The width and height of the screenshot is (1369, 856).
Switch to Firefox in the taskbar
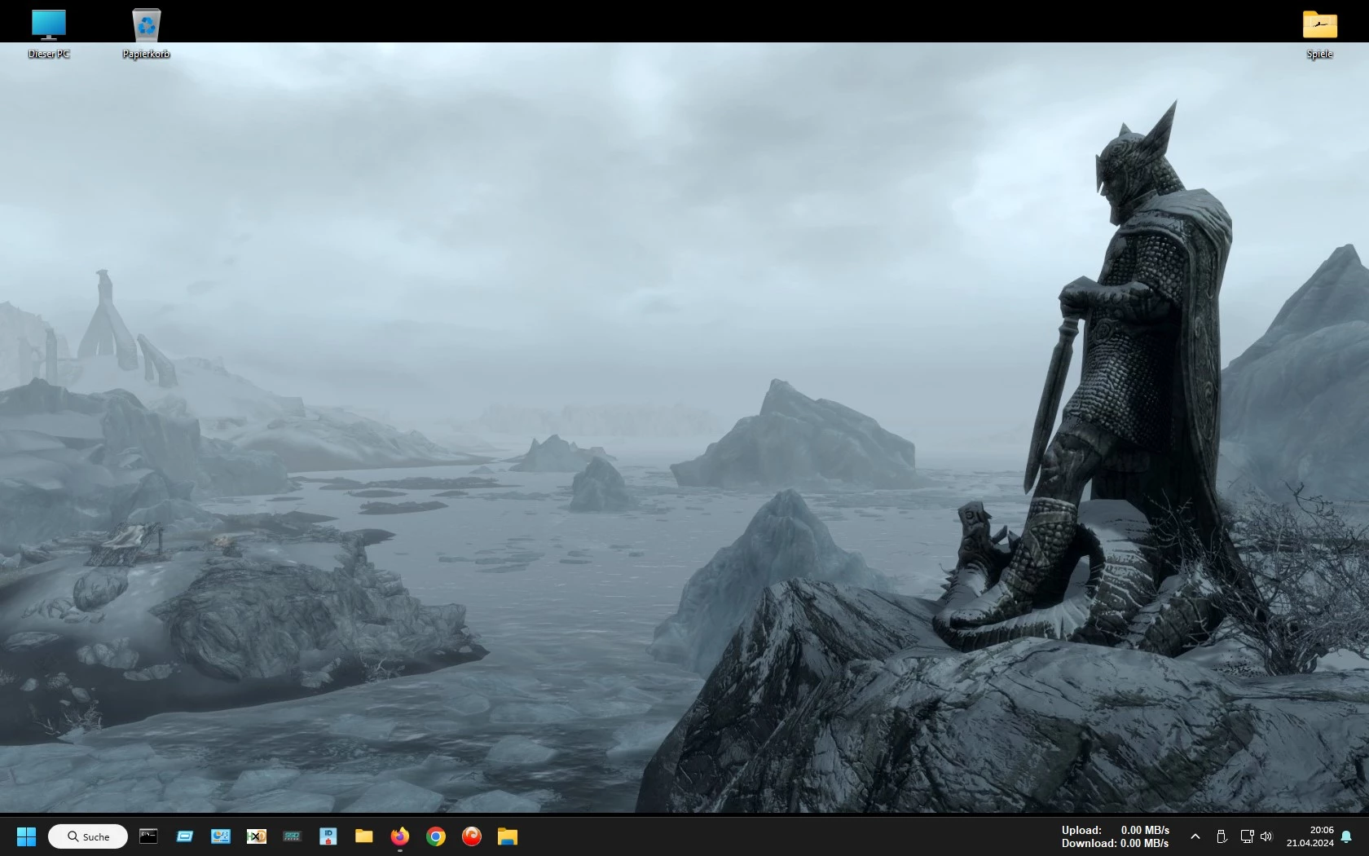(x=400, y=836)
